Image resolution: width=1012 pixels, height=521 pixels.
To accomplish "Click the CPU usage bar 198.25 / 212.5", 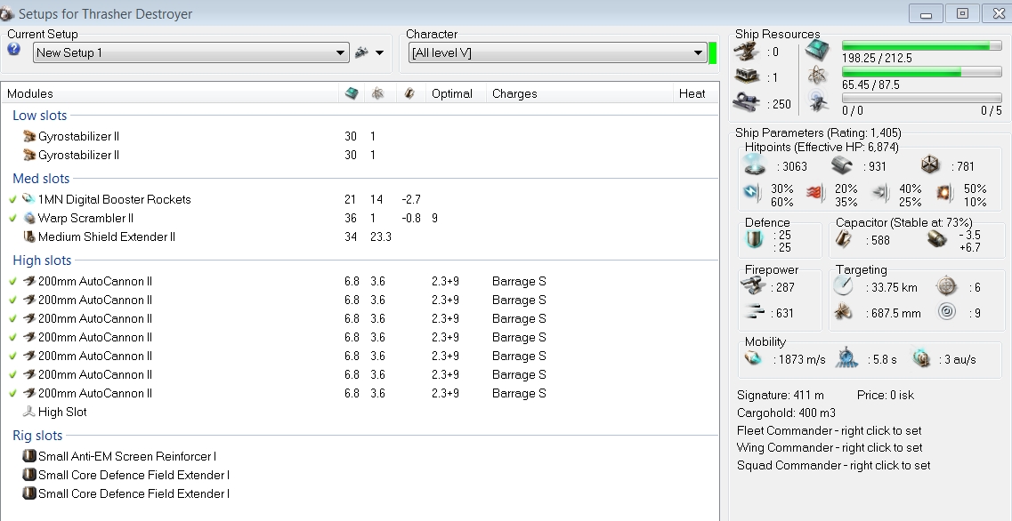I will 921,45.
